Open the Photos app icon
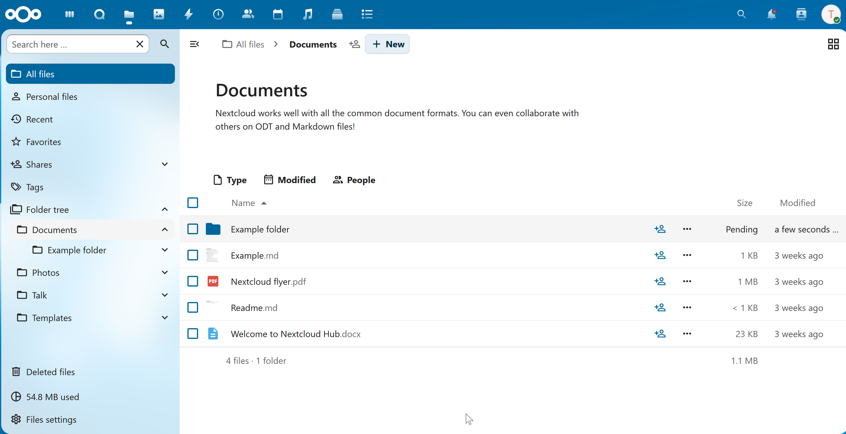 tap(159, 14)
